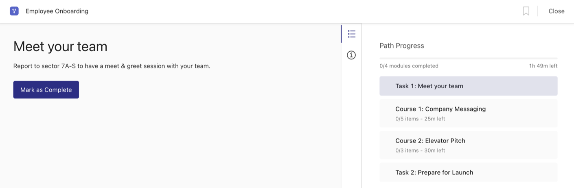
Task: Click the 0/4 modules completed text
Action: [409, 66]
